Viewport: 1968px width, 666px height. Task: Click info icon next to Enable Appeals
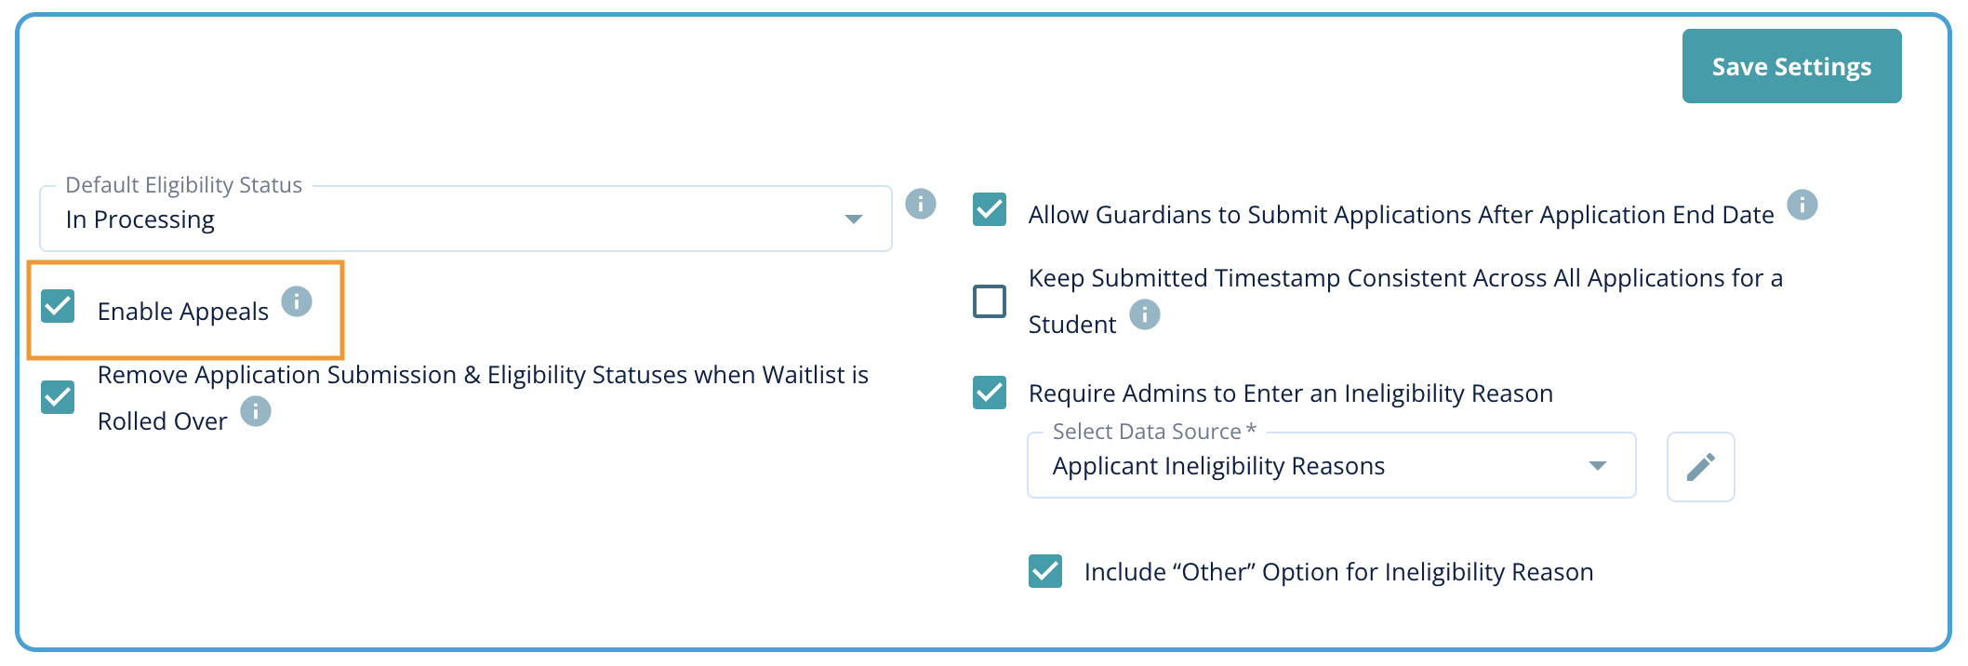tap(297, 301)
